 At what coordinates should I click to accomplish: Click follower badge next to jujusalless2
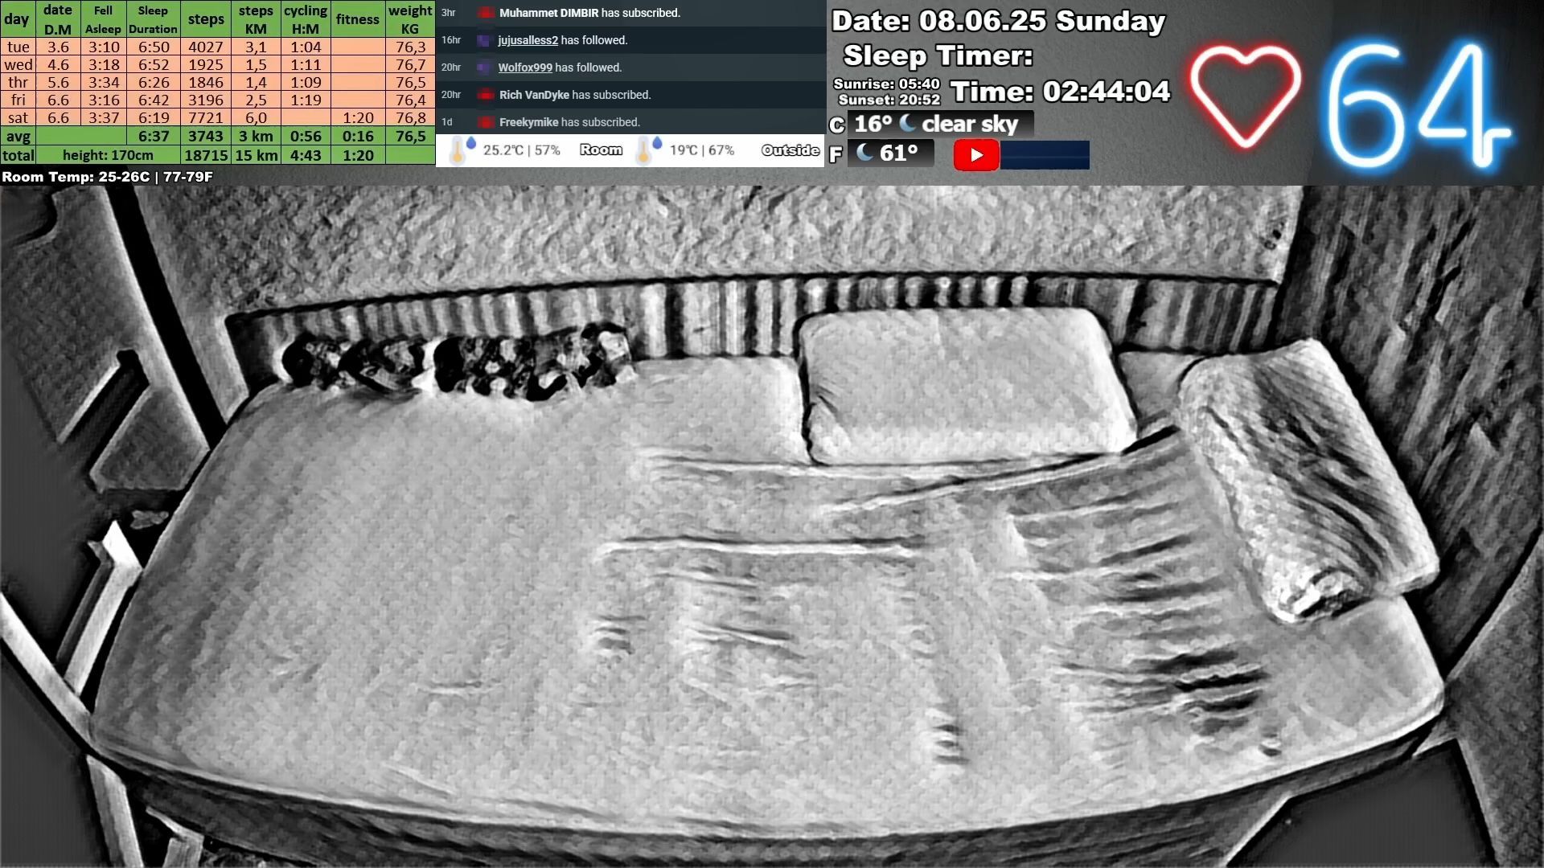[484, 40]
